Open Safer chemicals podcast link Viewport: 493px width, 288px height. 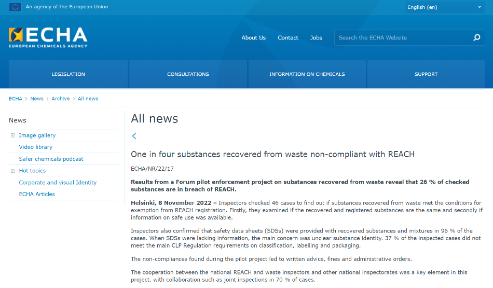point(51,159)
